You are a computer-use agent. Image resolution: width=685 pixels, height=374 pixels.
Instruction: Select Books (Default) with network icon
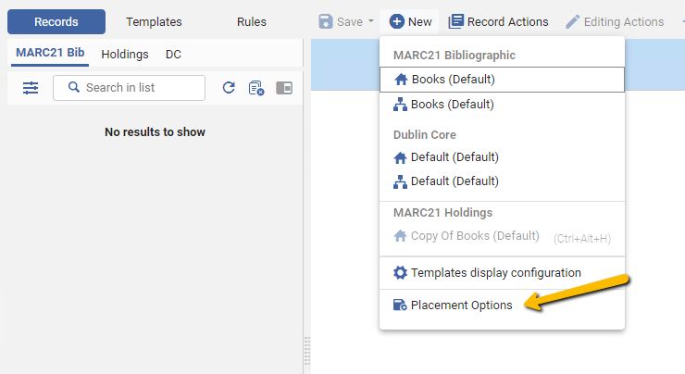pos(502,105)
